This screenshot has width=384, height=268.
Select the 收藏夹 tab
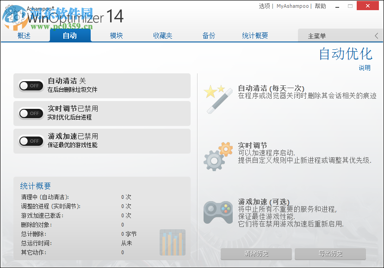tap(162, 35)
